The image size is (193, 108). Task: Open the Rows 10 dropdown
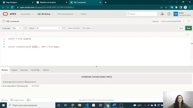(x=49, y=28)
